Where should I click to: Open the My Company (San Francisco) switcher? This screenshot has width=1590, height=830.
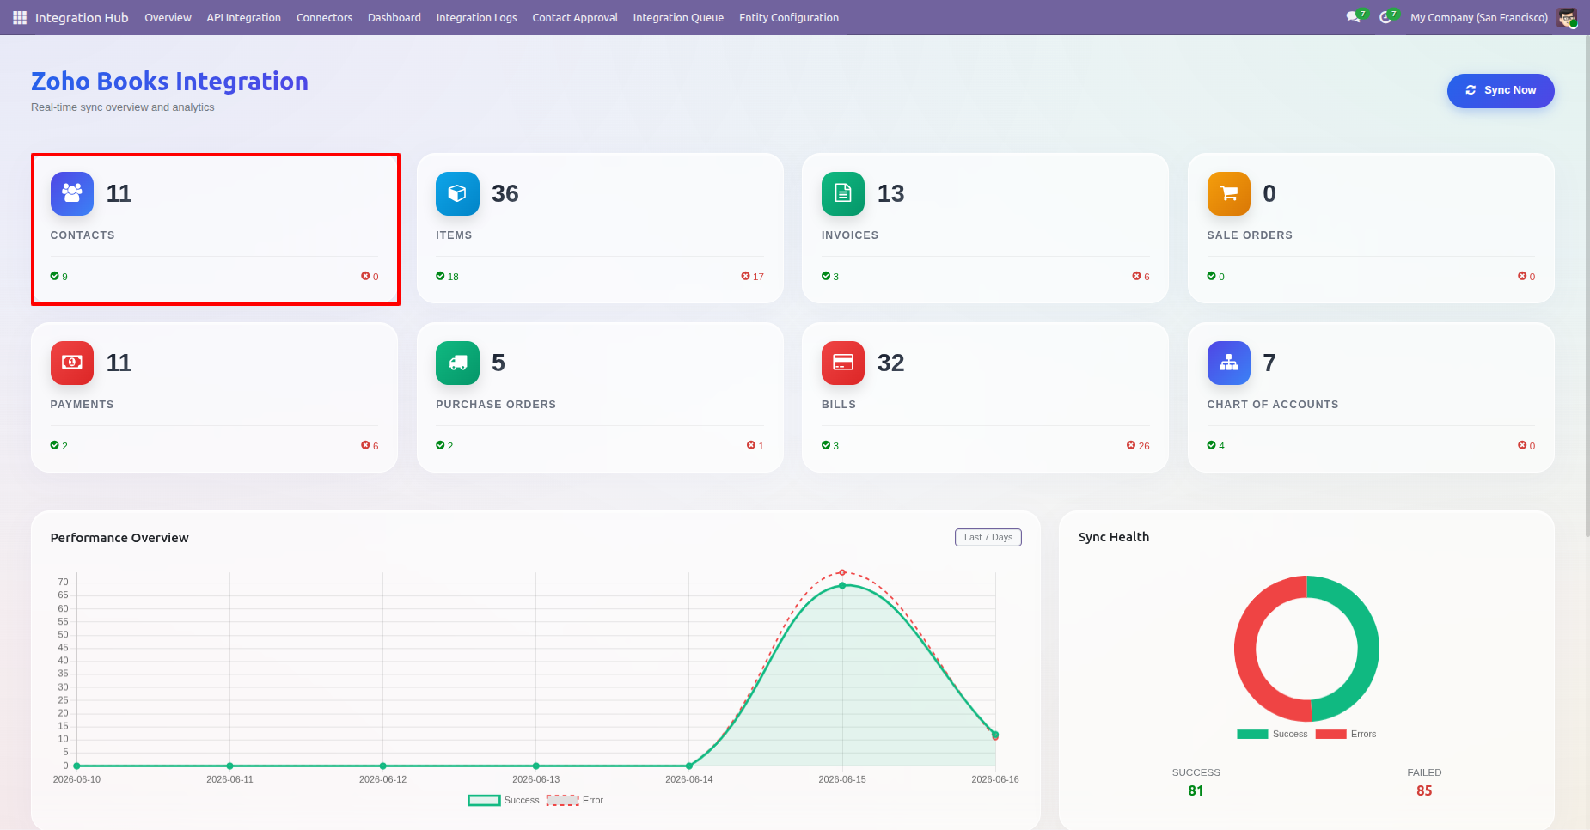tap(1478, 17)
